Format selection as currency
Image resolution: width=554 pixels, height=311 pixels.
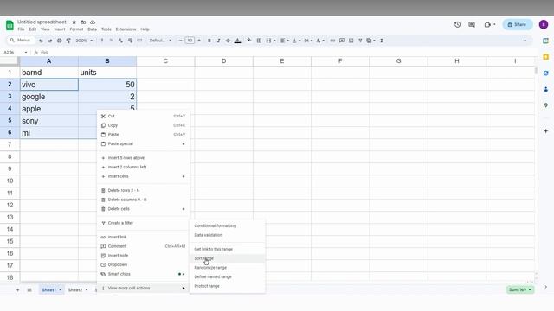102,41
